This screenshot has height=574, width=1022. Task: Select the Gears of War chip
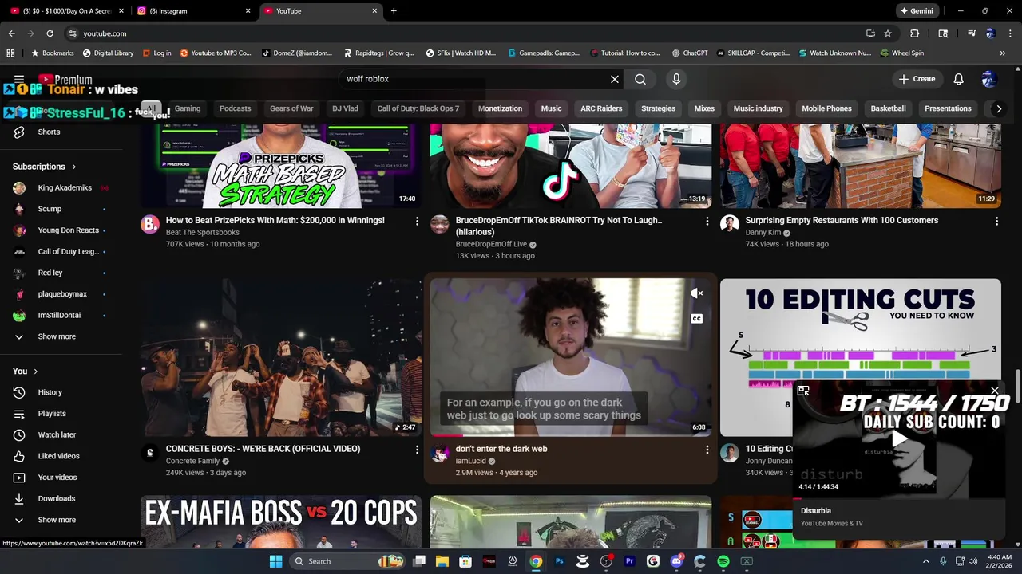(291, 108)
